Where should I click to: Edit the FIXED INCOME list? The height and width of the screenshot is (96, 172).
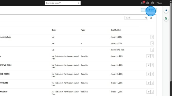(x=149, y=74)
